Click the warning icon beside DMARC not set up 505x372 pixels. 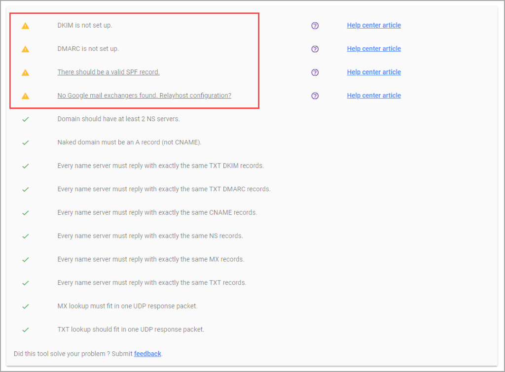tap(26, 49)
